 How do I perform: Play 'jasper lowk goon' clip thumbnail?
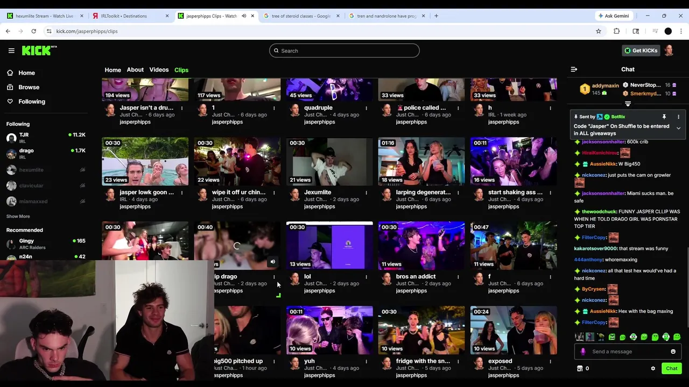145,161
